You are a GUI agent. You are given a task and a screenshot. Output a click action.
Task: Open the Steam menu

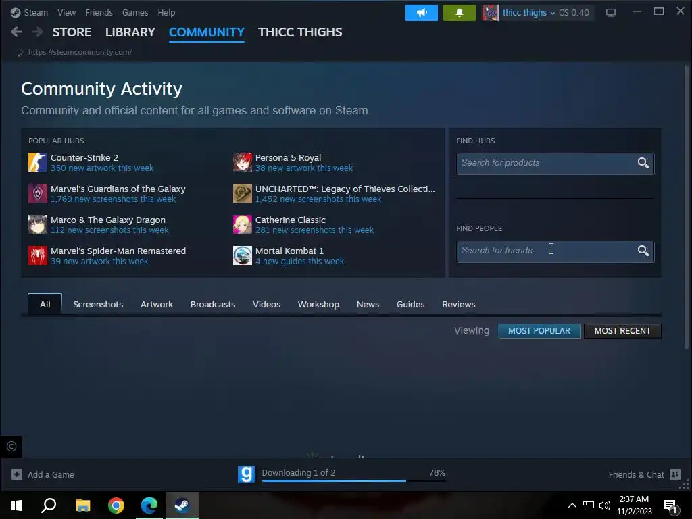[36, 12]
